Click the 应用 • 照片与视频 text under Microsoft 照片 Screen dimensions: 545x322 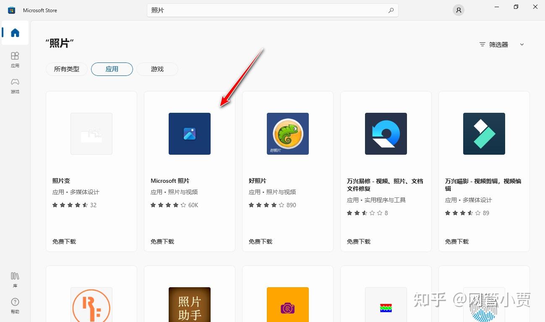[174, 192]
